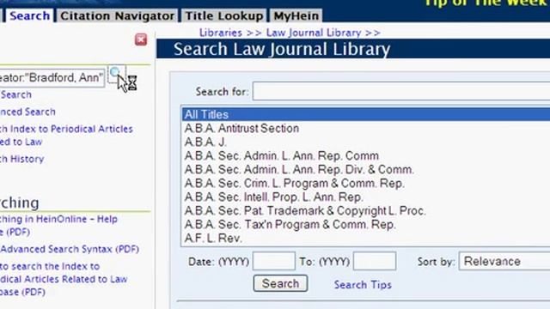Select A.B.A. Sec. Admin. L. Ann. Rep. Div. & Comm.
This screenshot has height=309, width=550.
point(299,170)
